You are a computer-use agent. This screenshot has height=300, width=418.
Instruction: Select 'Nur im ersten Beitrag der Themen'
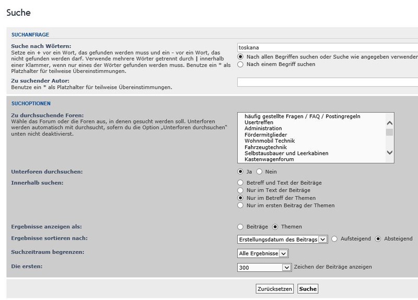click(240, 205)
